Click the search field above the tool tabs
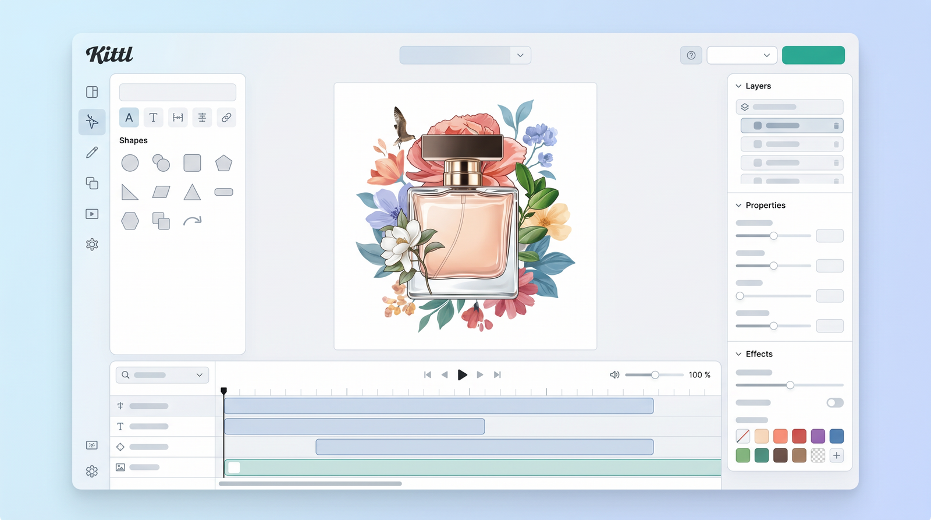The width and height of the screenshot is (931, 520). click(x=177, y=92)
